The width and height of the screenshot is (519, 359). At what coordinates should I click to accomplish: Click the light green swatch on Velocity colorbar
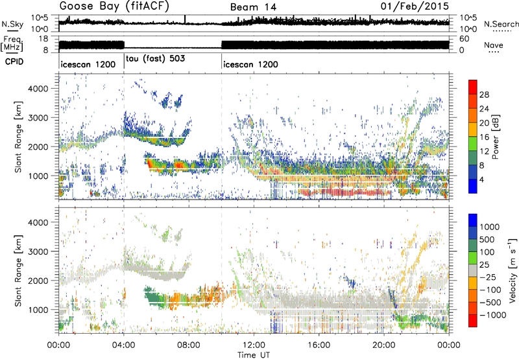473,258
